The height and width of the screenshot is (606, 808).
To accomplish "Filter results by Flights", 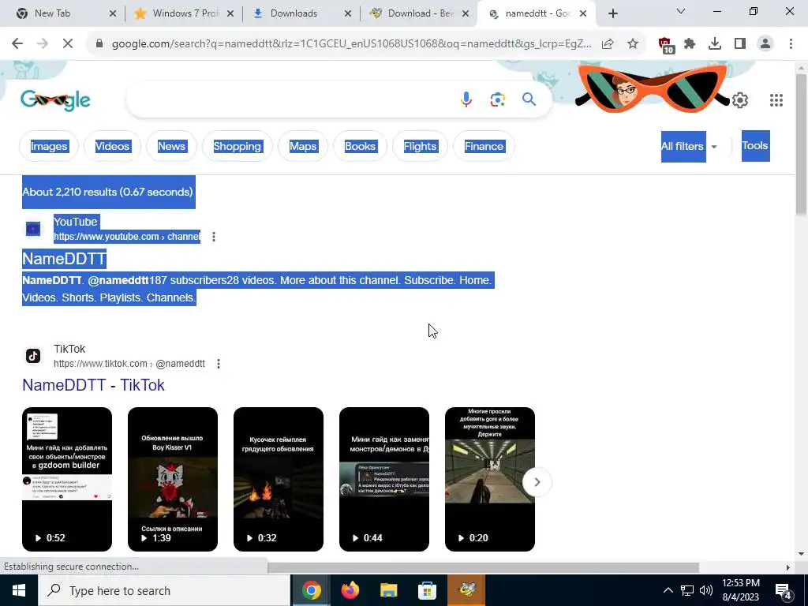I will click(x=420, y=146).
